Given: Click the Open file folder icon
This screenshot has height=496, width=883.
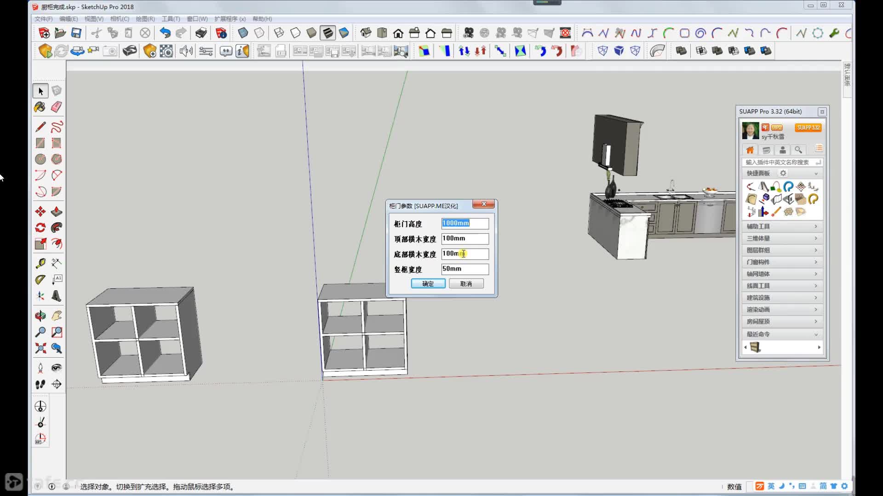Looking at the screenshot, I should [60, 33].
